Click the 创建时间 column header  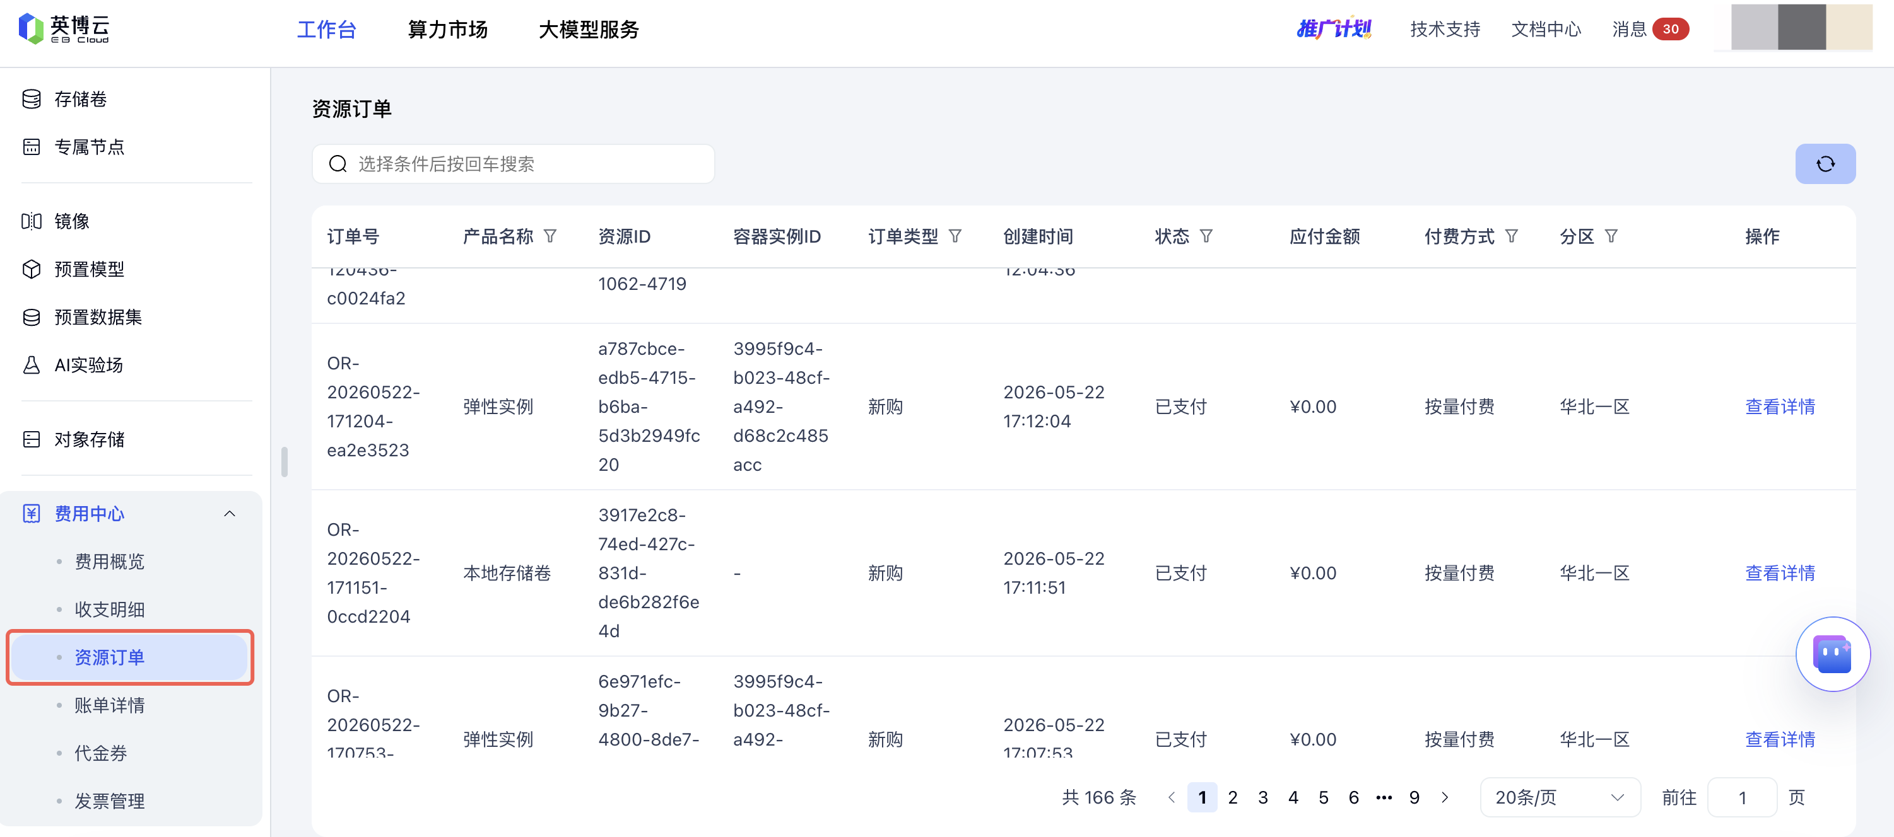pyautogui.click(x=1038, y=236)
